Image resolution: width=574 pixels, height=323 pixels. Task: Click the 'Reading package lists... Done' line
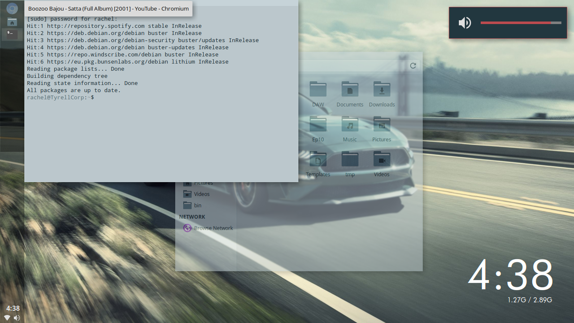[x=75, y=69]
